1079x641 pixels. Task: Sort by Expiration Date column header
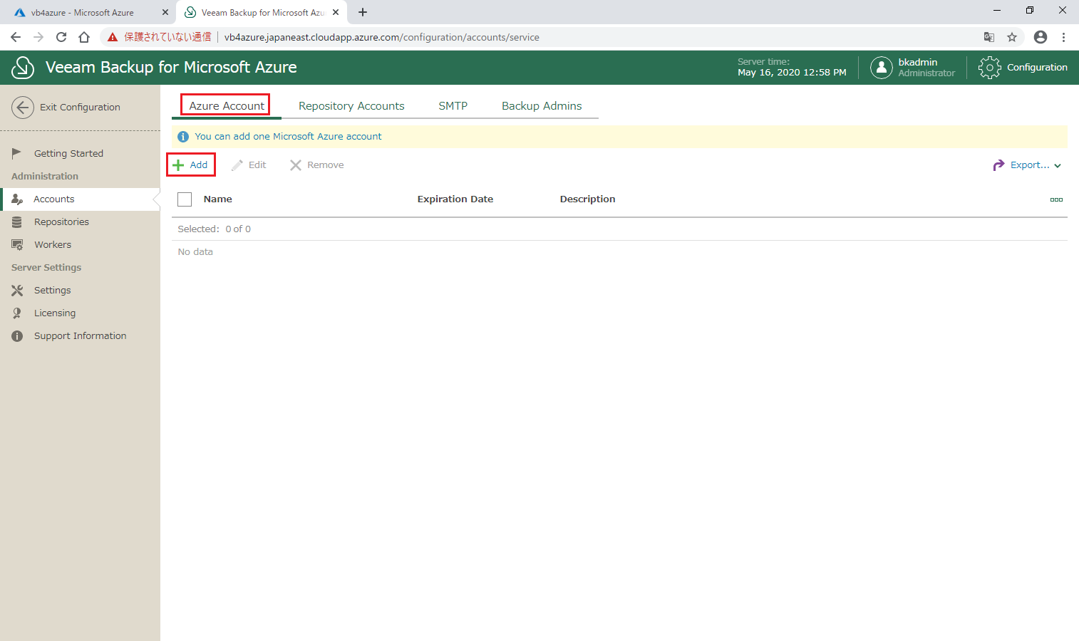click(455, 199)
